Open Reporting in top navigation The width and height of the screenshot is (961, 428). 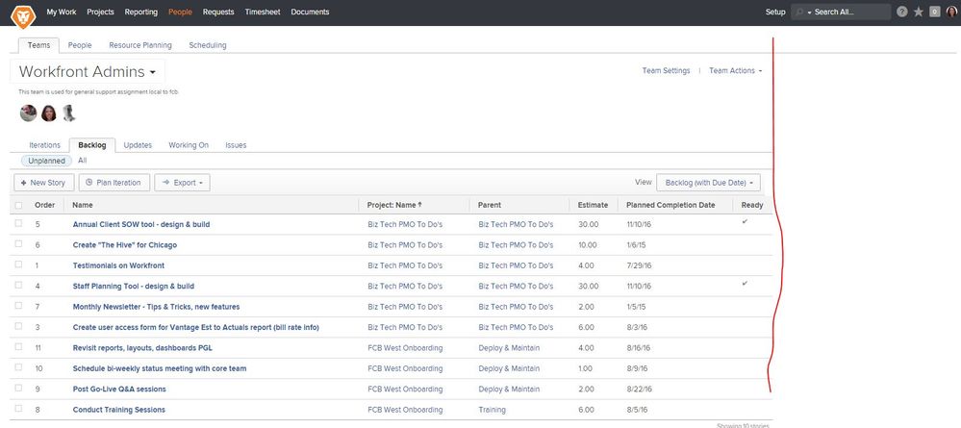141,12
